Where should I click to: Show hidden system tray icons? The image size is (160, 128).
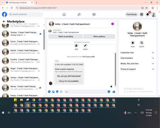[136, 113]
